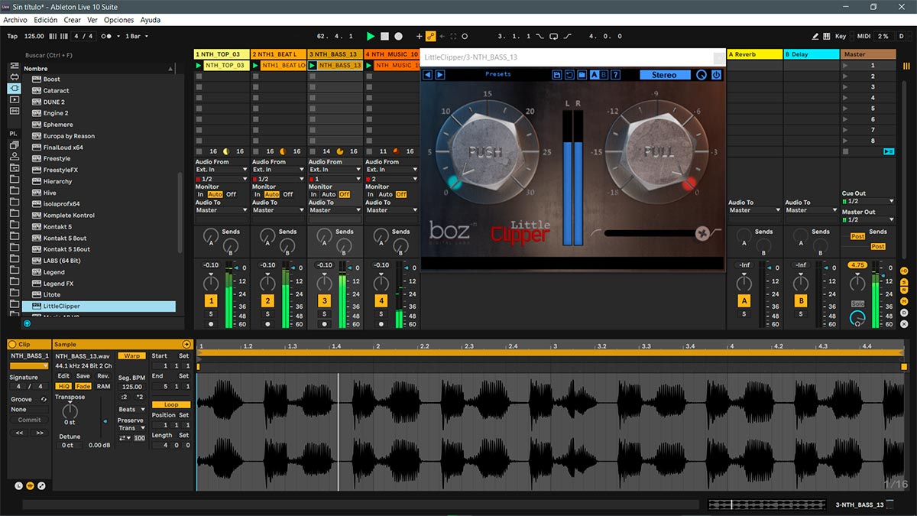917x516 pixels.
Task: Click the pencil draw mode icon
Action: pyautogui.click(x=816, y=36)
